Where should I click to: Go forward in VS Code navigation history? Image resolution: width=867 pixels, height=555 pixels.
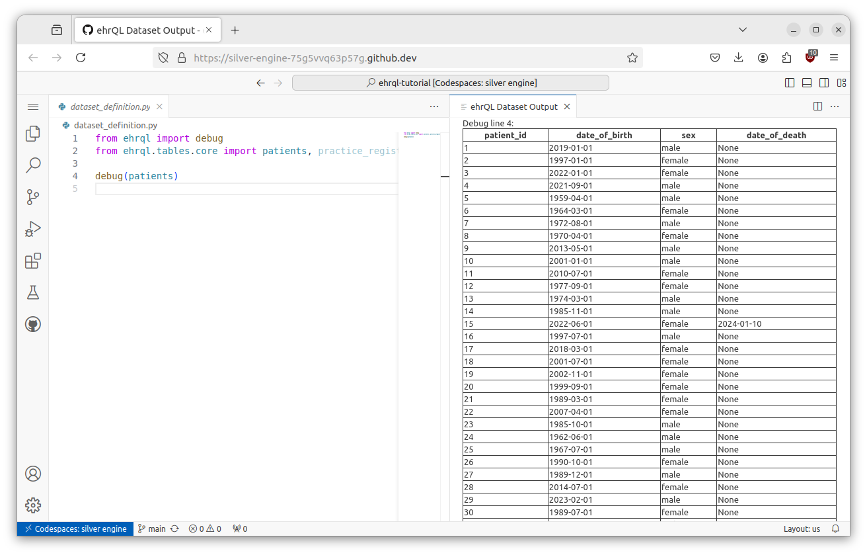tap(278, 83)
